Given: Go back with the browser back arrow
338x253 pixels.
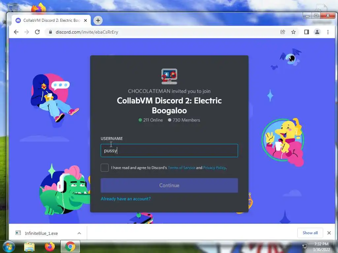Looking at the screenshot, I should [x=16, y=32].
